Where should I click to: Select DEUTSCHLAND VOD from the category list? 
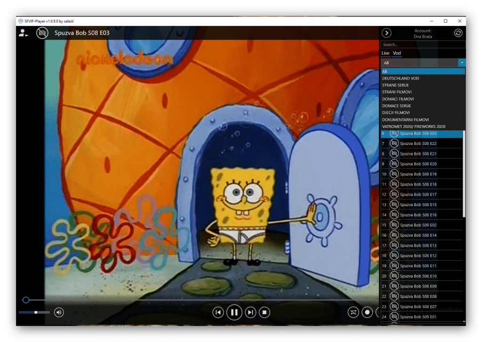point(401,78)
